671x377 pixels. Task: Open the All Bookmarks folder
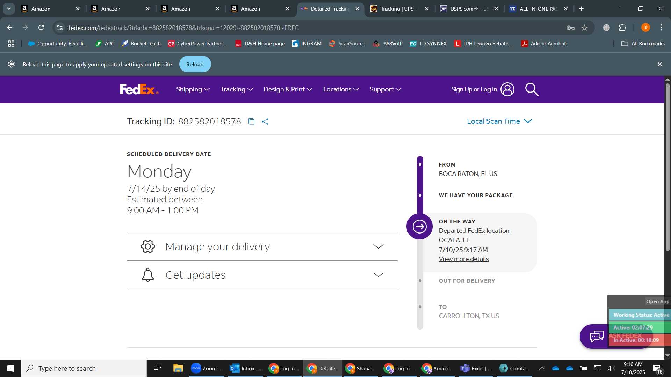click(x=643, y=44)
